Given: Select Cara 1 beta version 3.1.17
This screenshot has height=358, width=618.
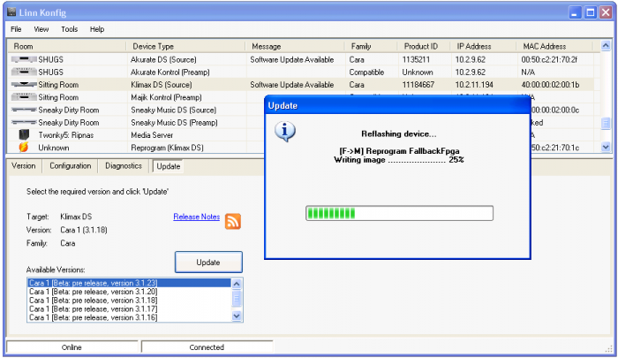Looking at the screenshot, I should pyautogui.click(x=129, y=309).
